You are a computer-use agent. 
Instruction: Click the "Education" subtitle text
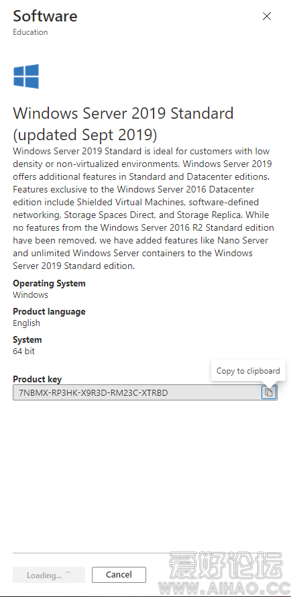coord(30,32)
